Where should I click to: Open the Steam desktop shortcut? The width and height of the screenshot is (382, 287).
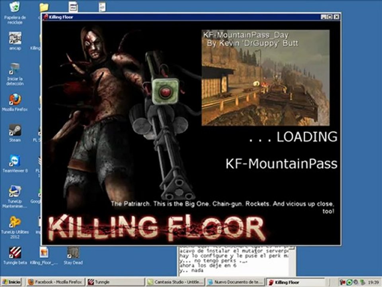coord(15,133)
